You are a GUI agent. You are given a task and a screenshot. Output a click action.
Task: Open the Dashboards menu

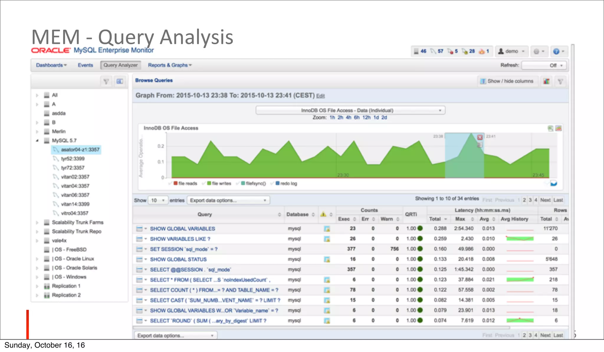51,65
